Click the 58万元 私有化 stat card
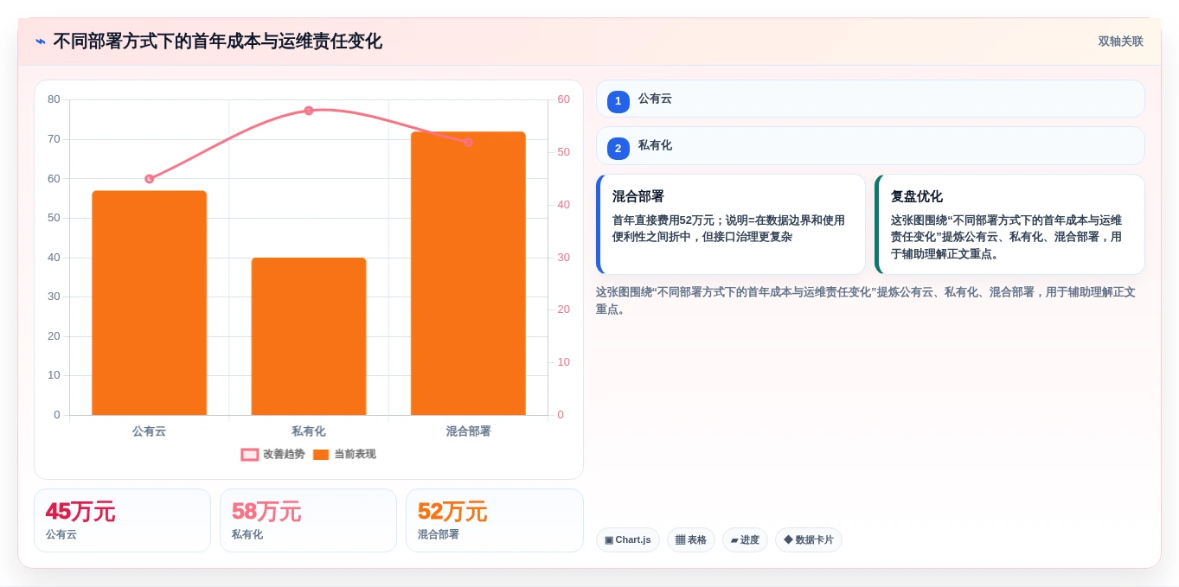The width and height of the screenshot is (1179, 587). pos(308,520)
